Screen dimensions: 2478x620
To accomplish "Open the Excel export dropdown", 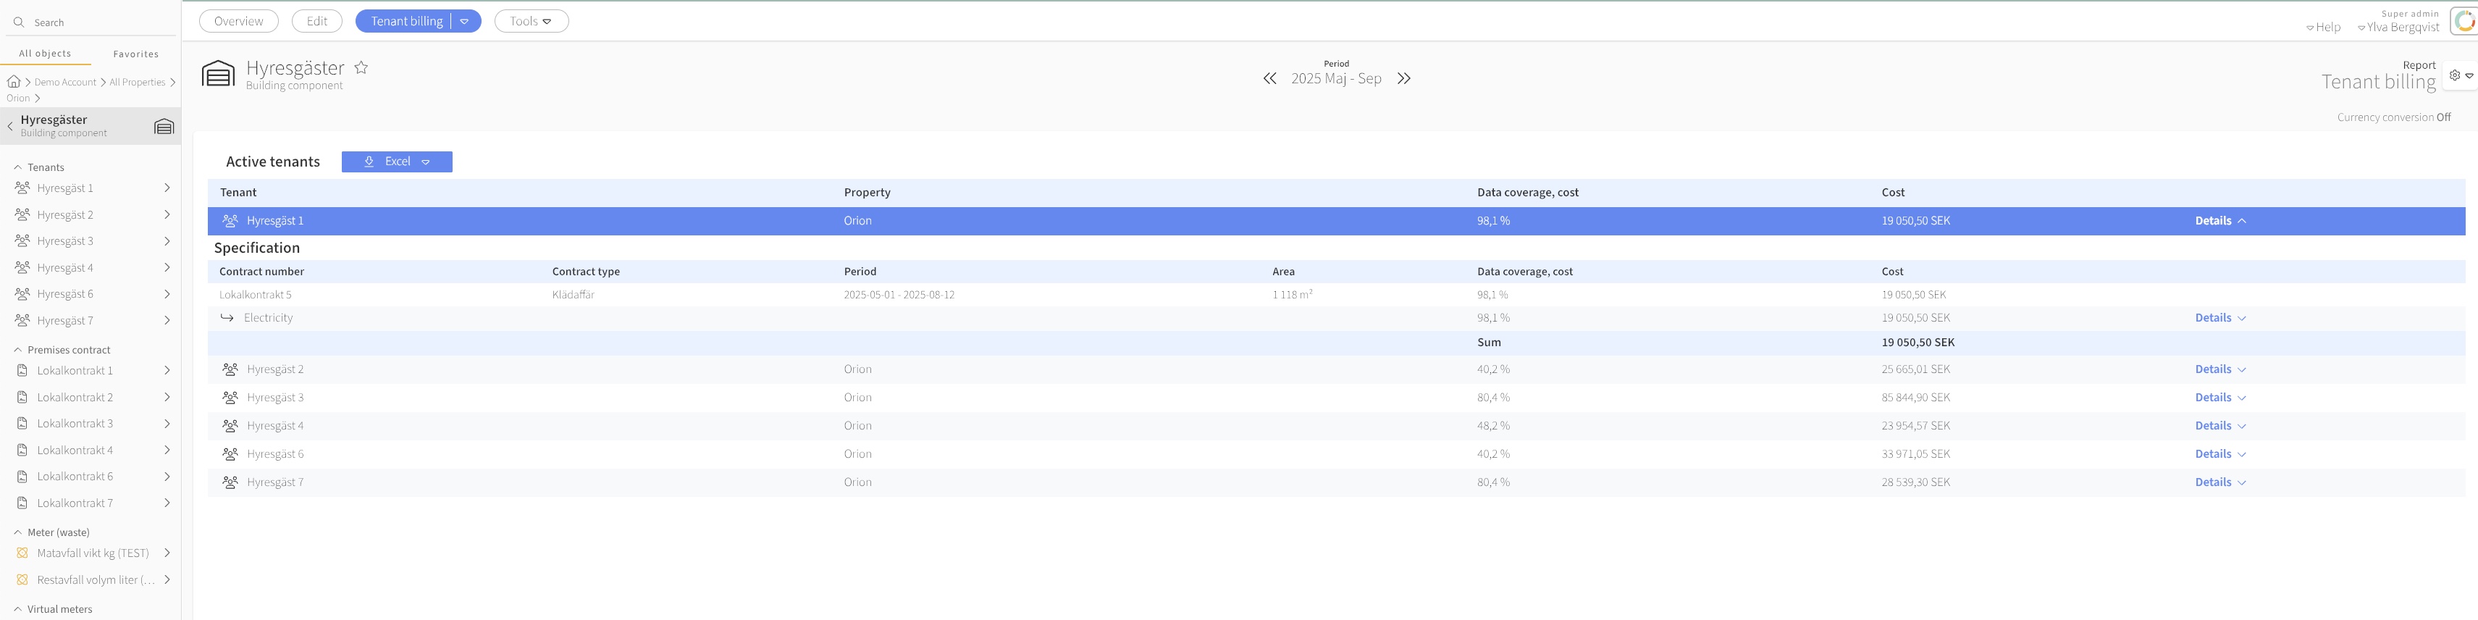I will pos(425,162).
